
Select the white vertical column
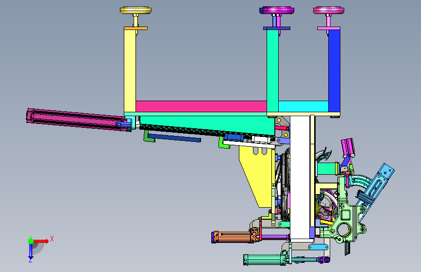pos(300,178)
